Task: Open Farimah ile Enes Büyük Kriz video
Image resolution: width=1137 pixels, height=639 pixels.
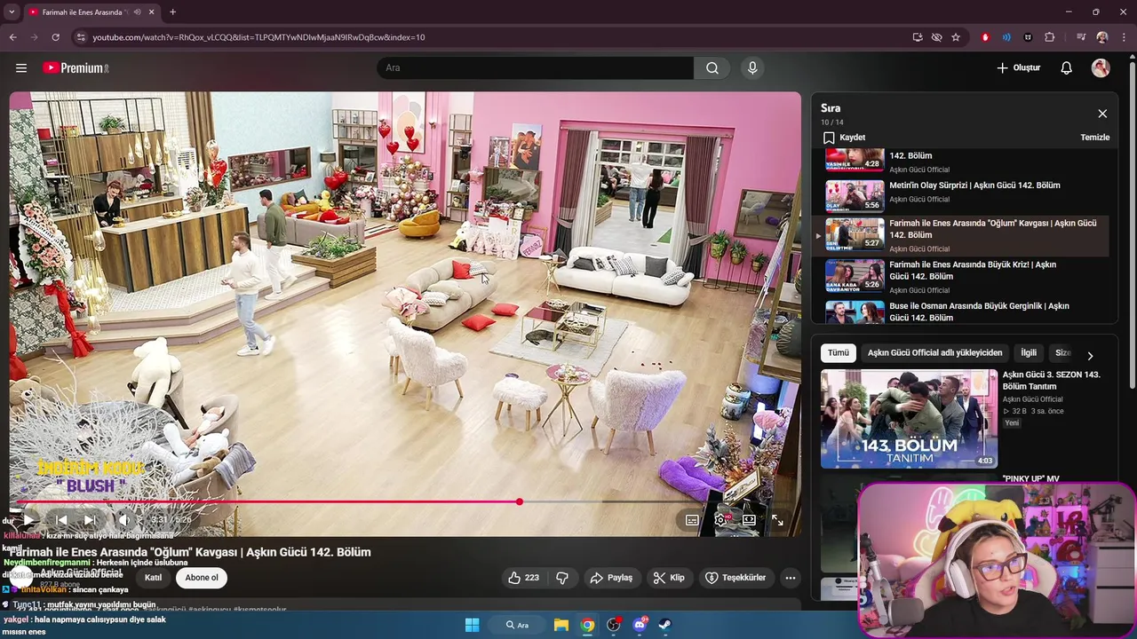Action: [x=963, y=276]
